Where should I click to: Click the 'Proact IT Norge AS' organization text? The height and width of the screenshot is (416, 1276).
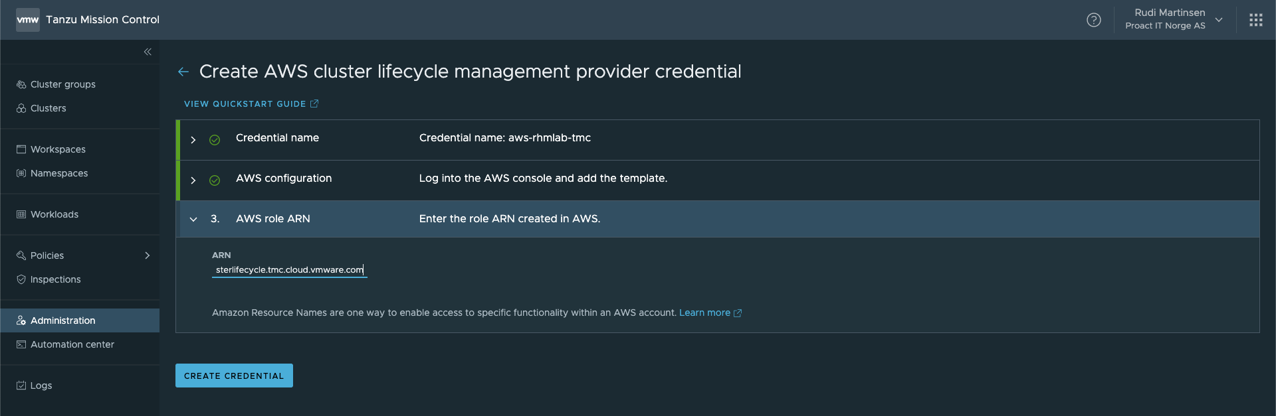click(x=1165, y=26)
